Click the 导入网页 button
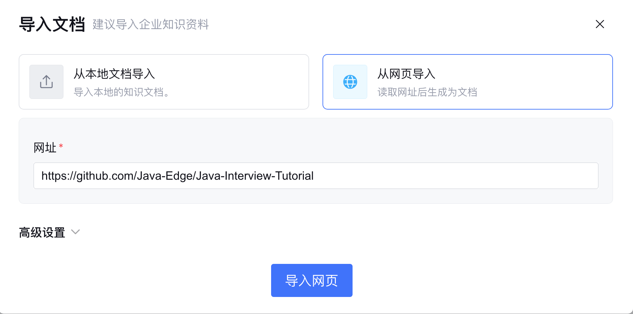The width and height of the screenshot is (633, 314). coord(311,280)
